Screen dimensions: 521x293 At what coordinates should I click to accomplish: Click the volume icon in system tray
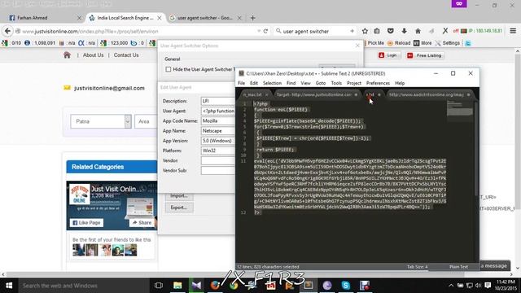478,286
